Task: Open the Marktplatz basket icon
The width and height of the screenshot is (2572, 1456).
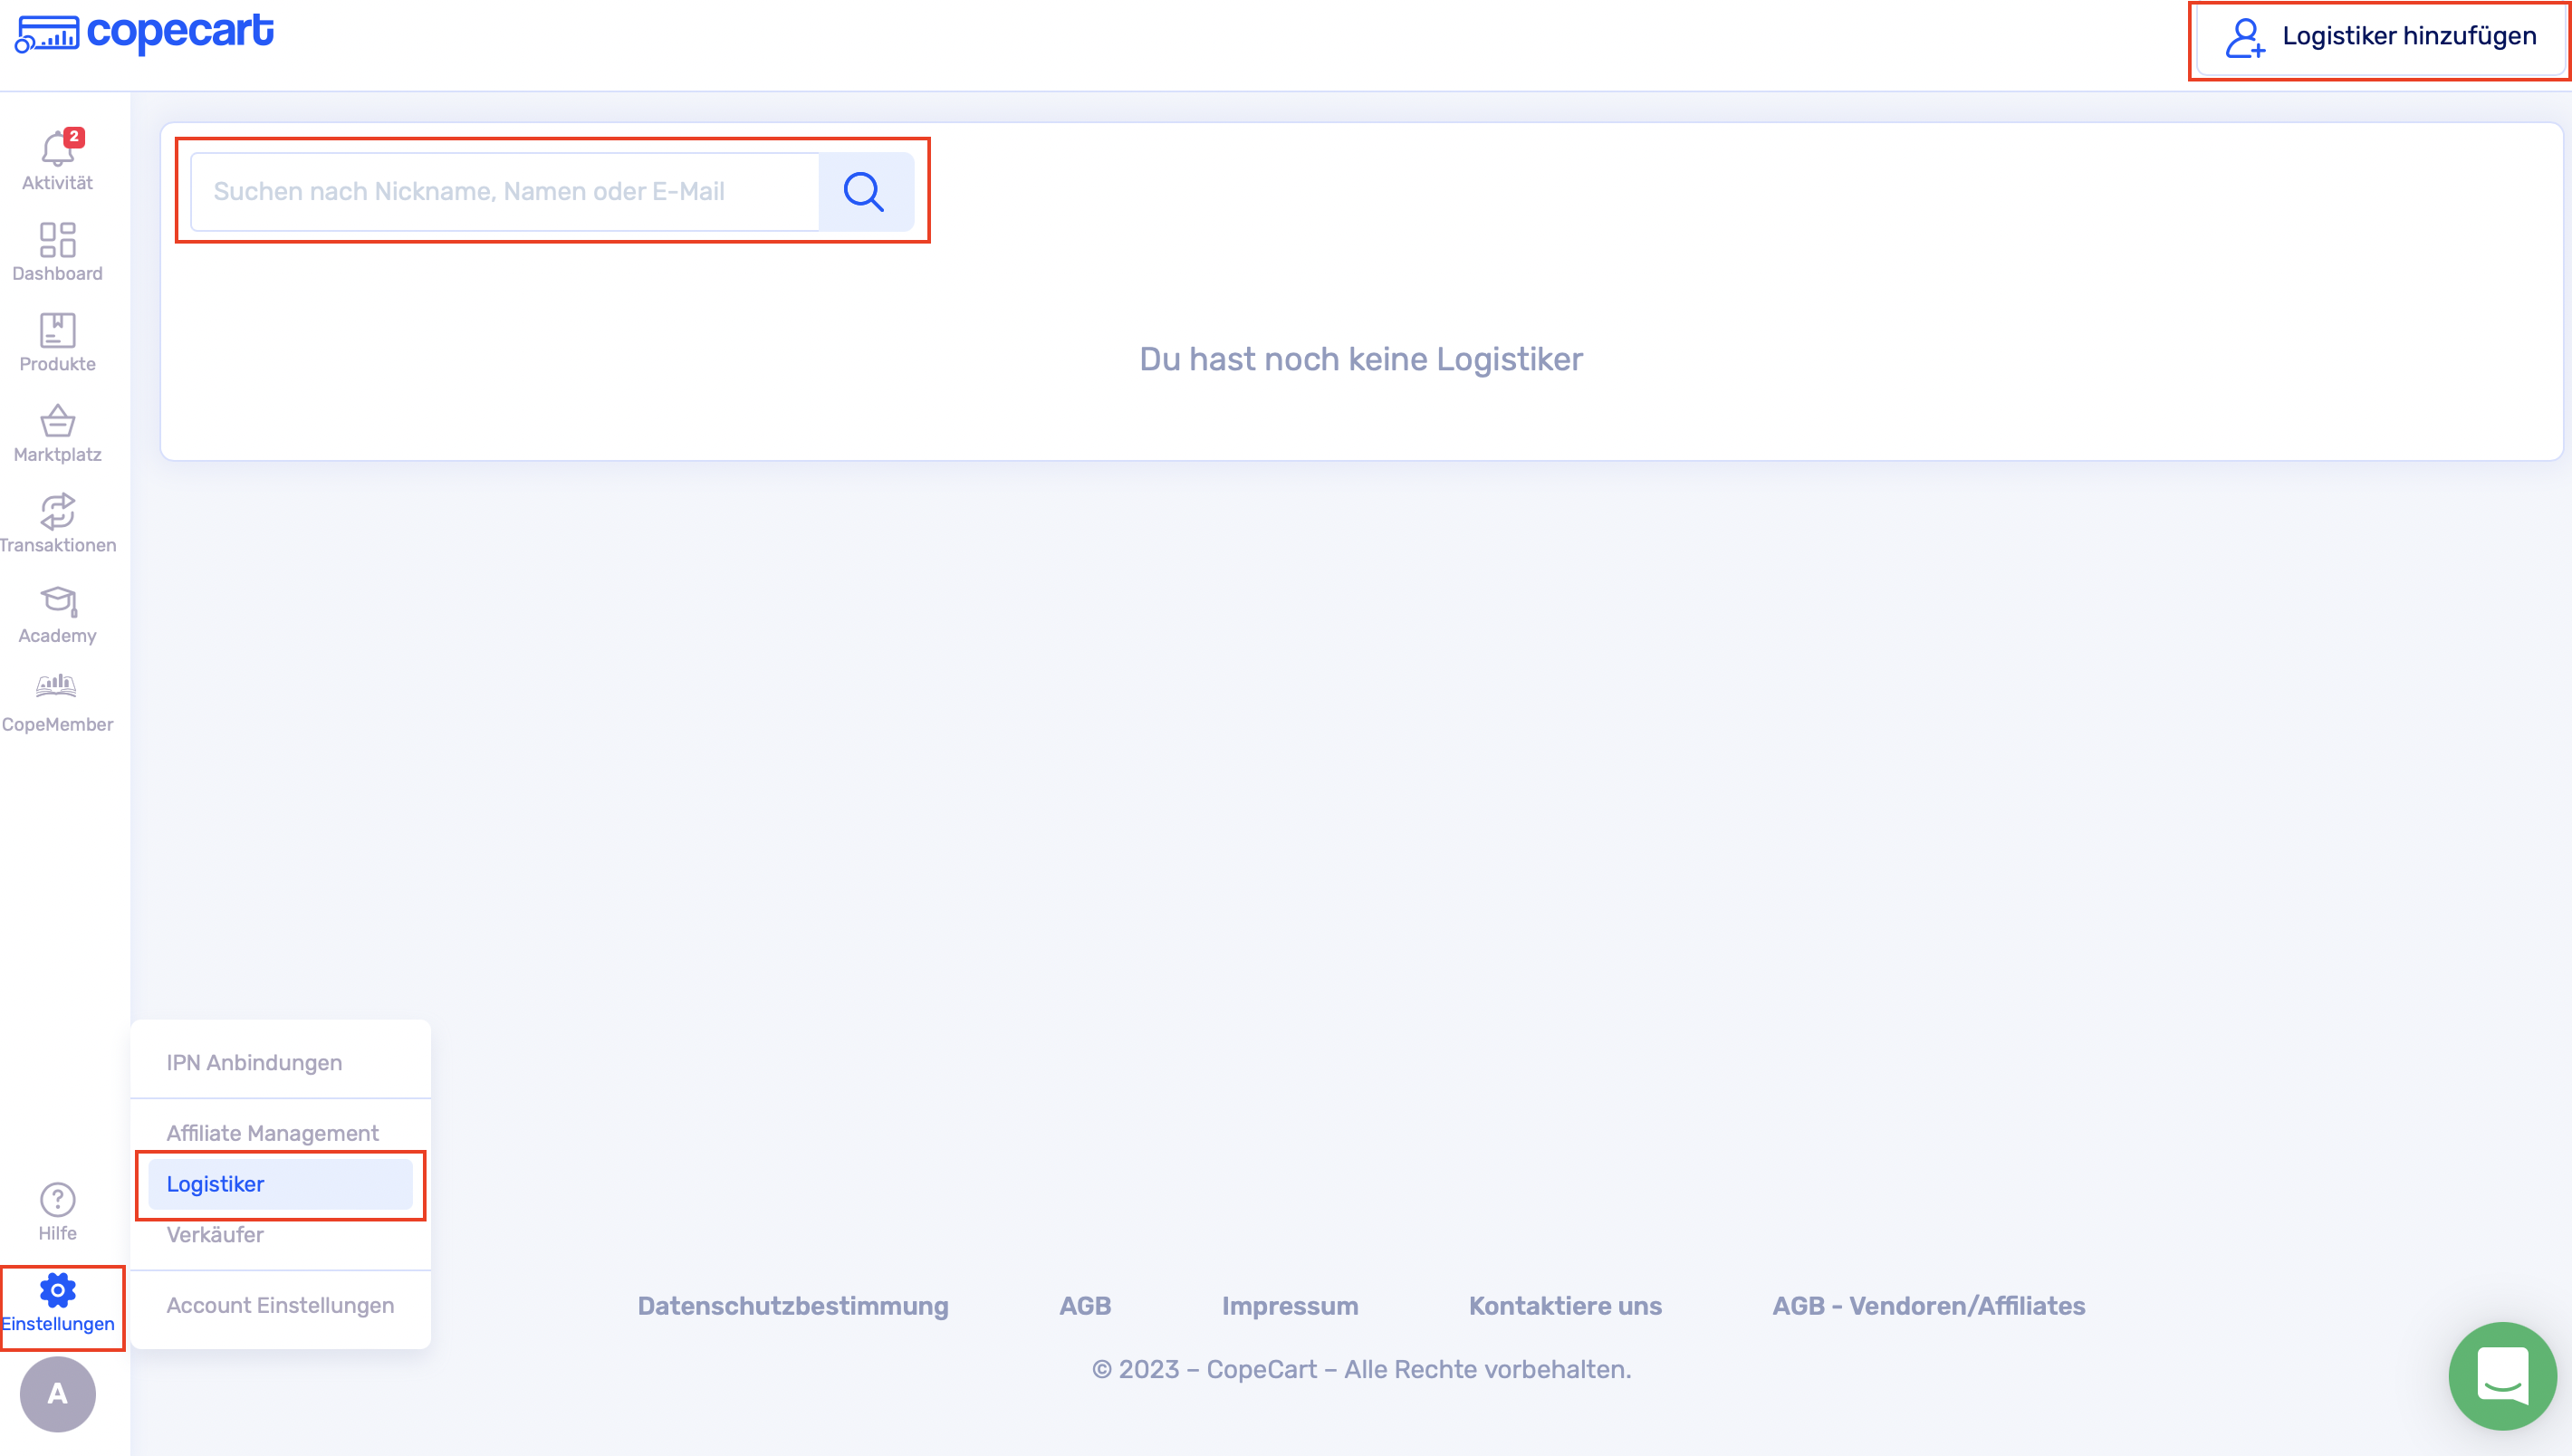Action: point(57,421)
